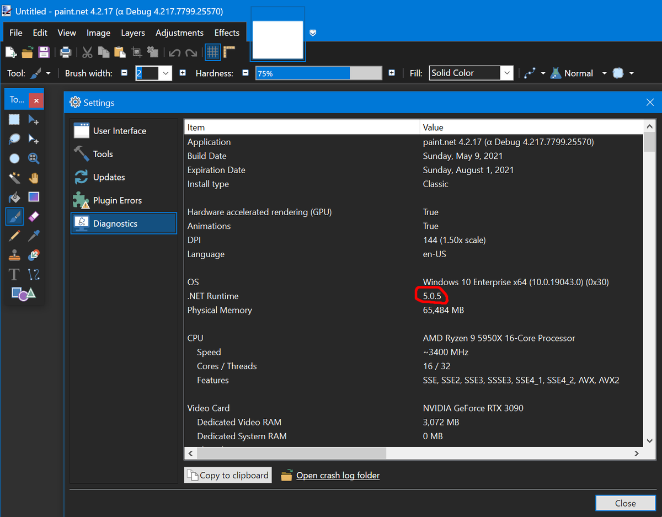Click the Paste clipboard icon

(x=120, y=52)
